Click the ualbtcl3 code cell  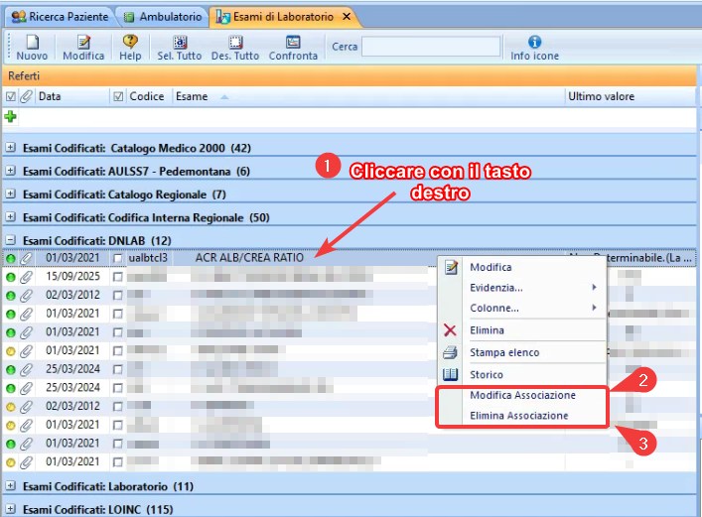click(148, 258)
